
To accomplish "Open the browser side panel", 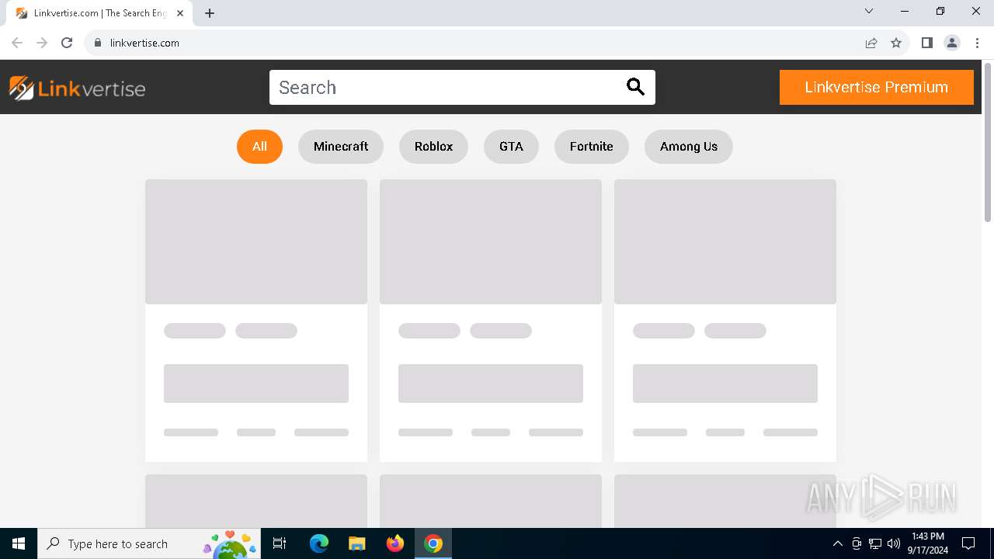I will point(926,43).
